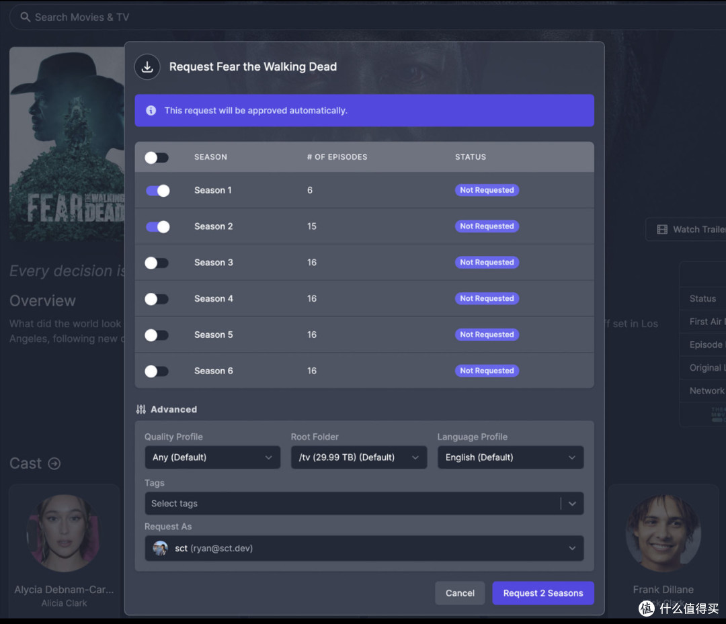The image size is (726, 624).
Task: Click the episode count 6 for Season 1
Action: pos(310,190)
